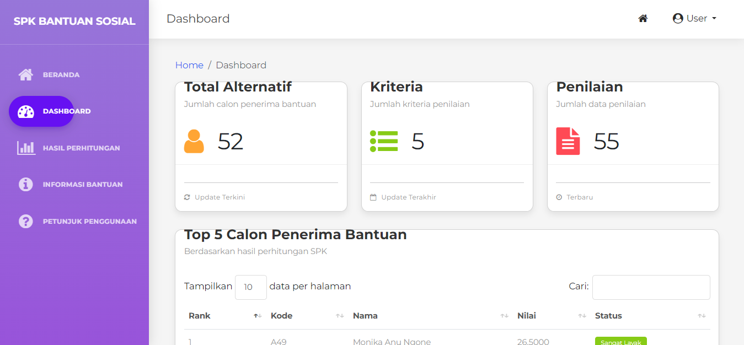Click the Informasi Bantuan info icon
The width and height of the screenshot is (744, 345).
pyautogui.click(x=25, y=184)
